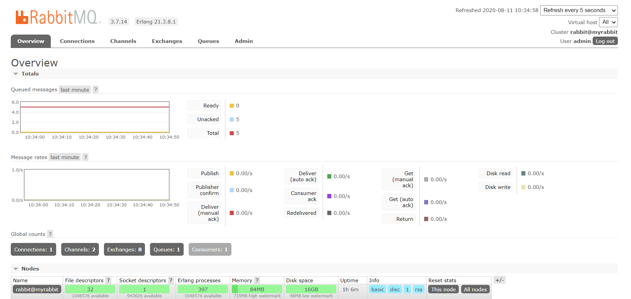The image size is (631, 299).
Task: Click the Publisher confirm legend label
Action: pos(204,190)
